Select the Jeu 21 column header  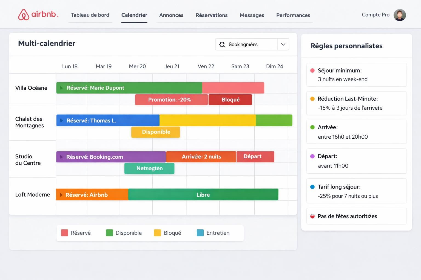[x=172, y=66]
